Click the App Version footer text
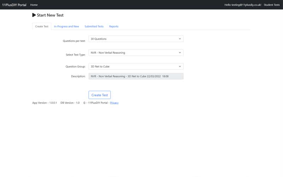This screenshot has width=283, height=177. (x=45, y=103)
